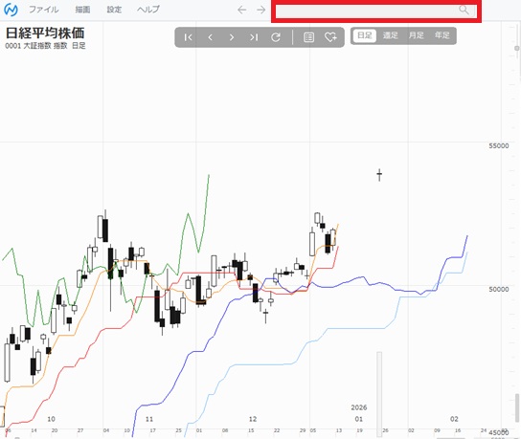This screenshot has width=521, height=439.
Task: Open the stock list icon
Action: point(308,37)
